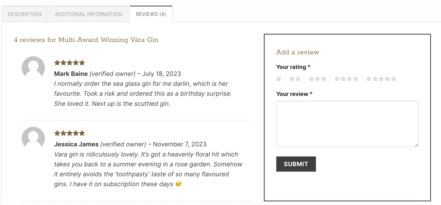This screenshot has width=441, height=205.
Task: Click the November 7, 2023 review date
Action: (180, 145)
